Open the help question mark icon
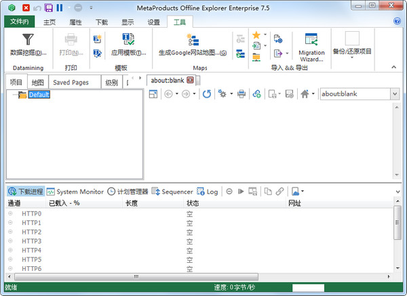Screen dimensions: 407x296 (397, 21)
